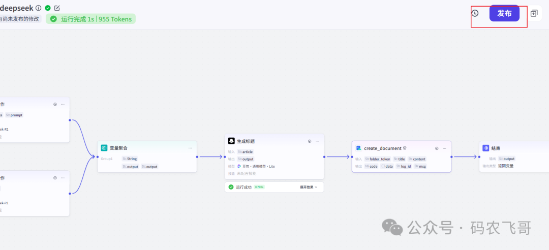Click the 返回变量 output type text
This screenshot has width=549, height=250.
click(506, 166)
